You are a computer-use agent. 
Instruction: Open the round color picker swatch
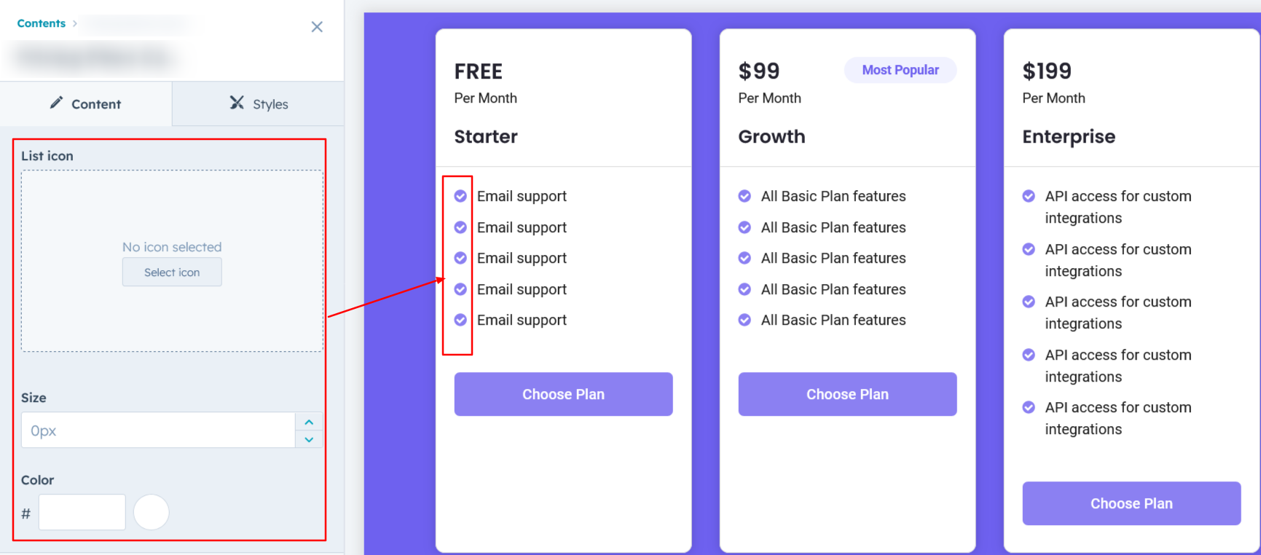pyautogui.click(x=152, y=512)
